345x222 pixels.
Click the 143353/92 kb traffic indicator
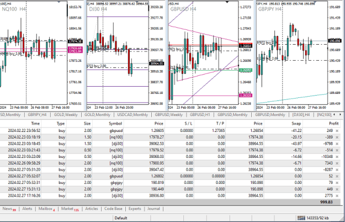tap(317, 218)
